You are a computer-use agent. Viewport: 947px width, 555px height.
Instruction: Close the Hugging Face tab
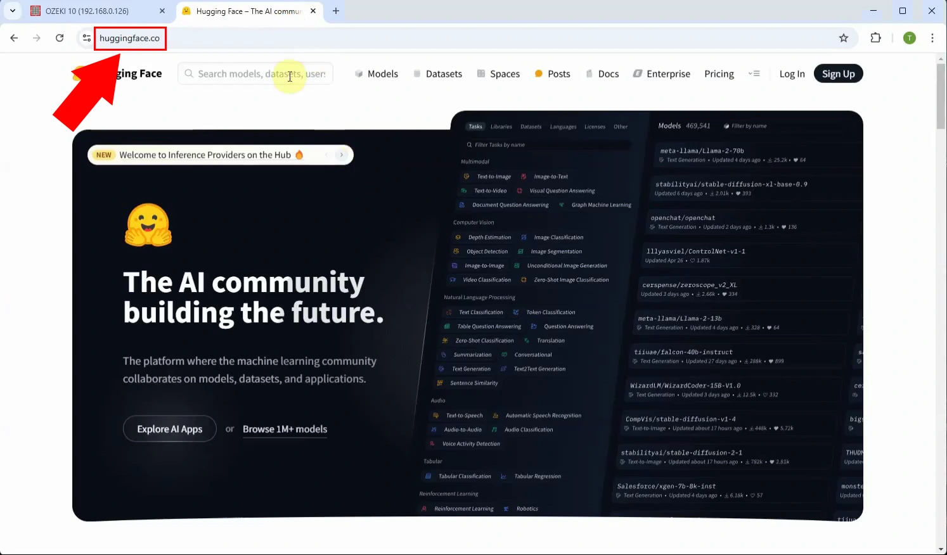[313, 11]
